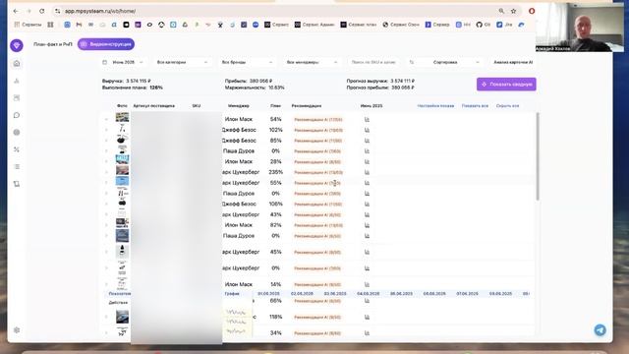Click the Показать сводную button

click(506, 85)
